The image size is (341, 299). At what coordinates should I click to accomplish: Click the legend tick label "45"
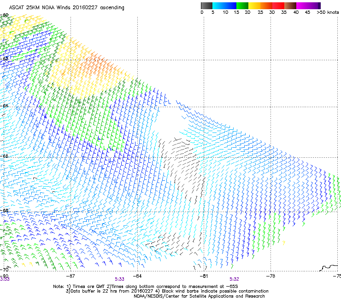[307, 12]
